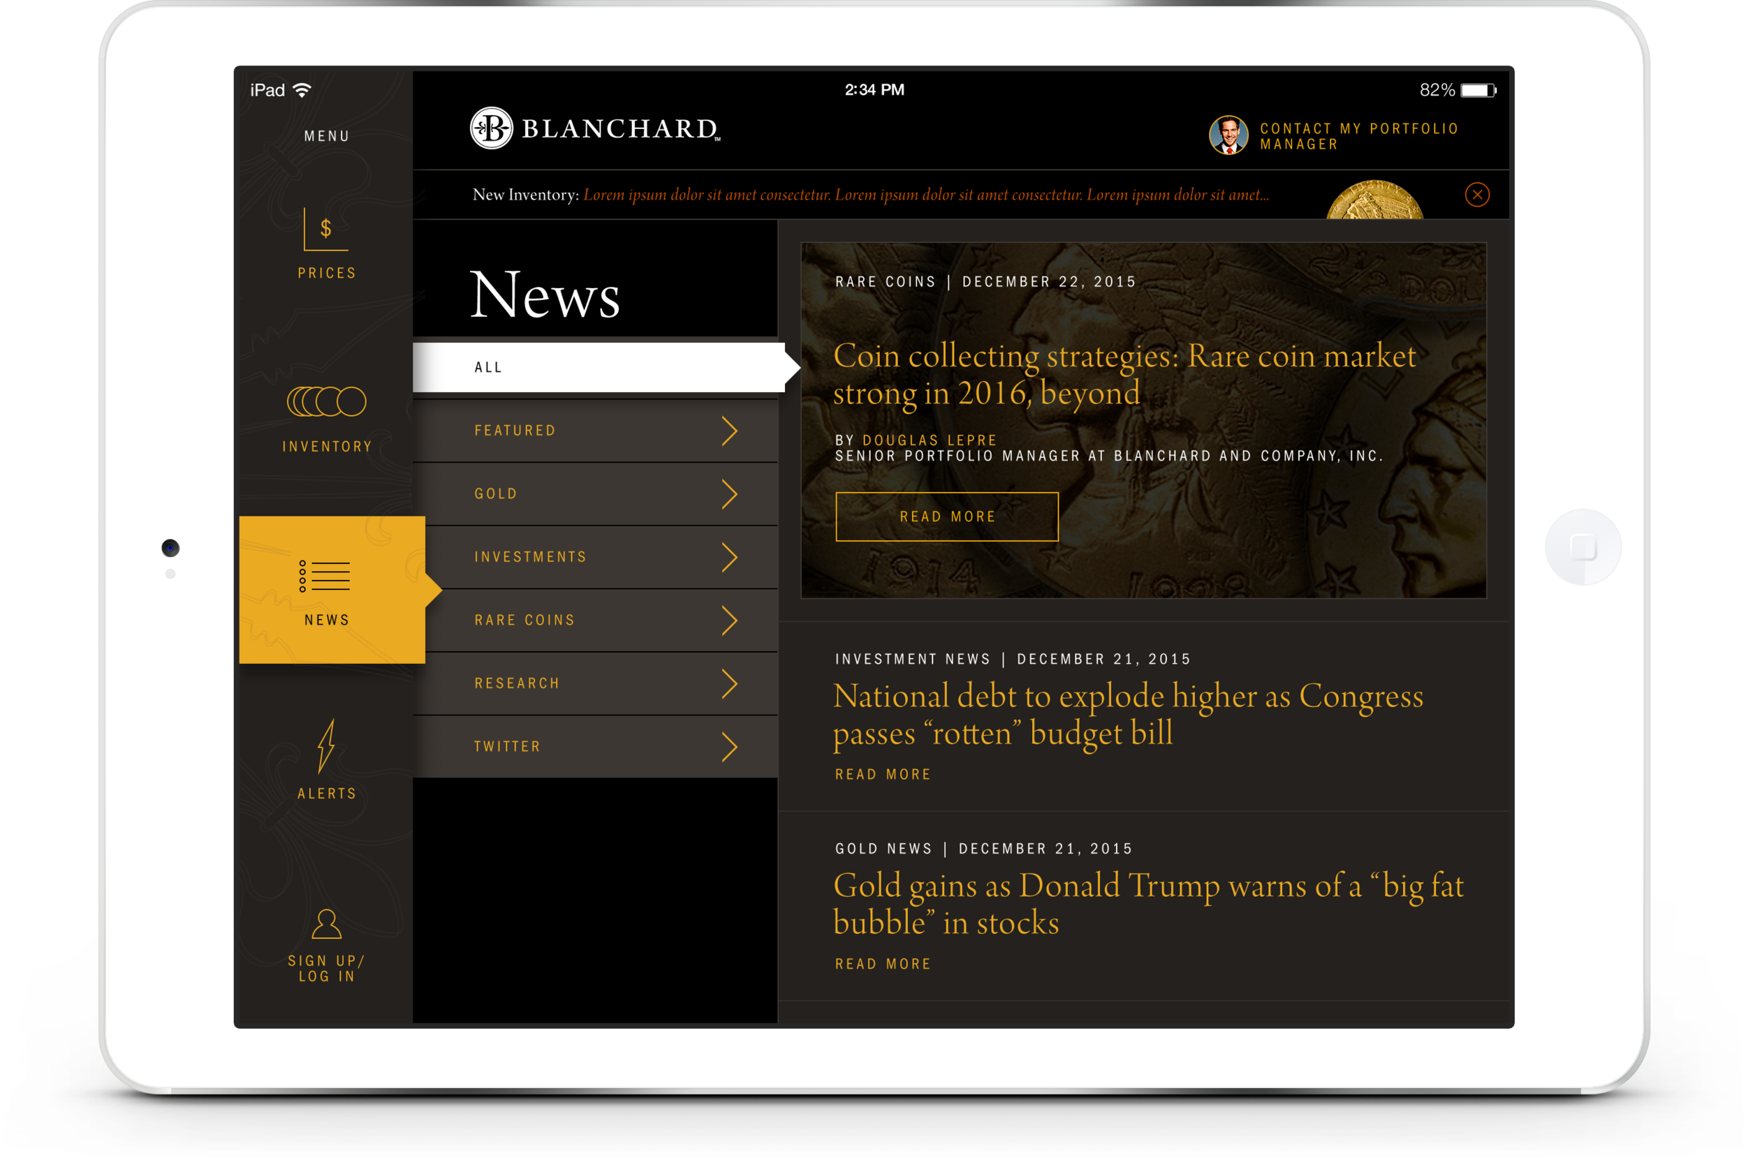Click SIGN UP/ LOG IN label

point(326,968)
